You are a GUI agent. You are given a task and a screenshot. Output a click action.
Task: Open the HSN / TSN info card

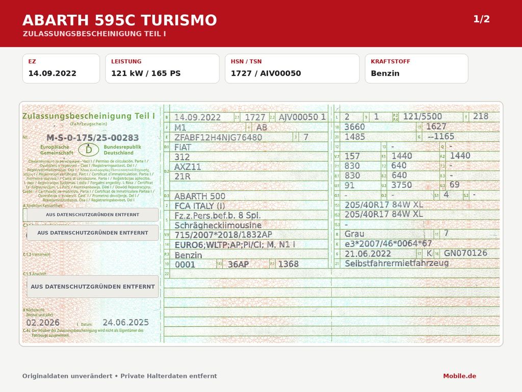point(292,68)
